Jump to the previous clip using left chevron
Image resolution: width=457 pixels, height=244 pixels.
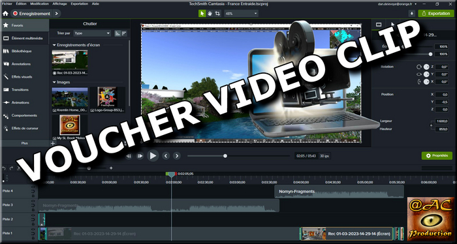coord(166,156)
